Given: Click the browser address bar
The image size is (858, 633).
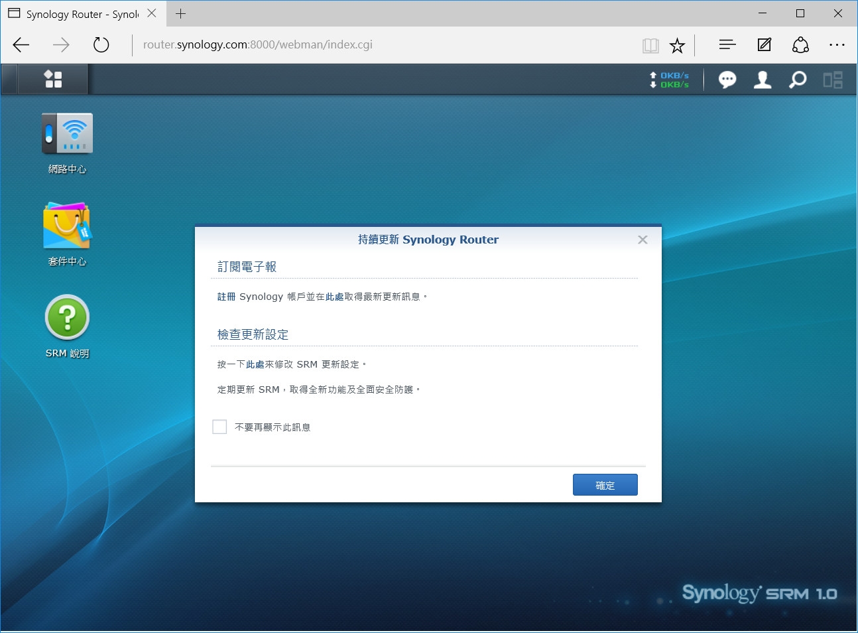Looking at the screenshot, I should (x=385, y=45).
